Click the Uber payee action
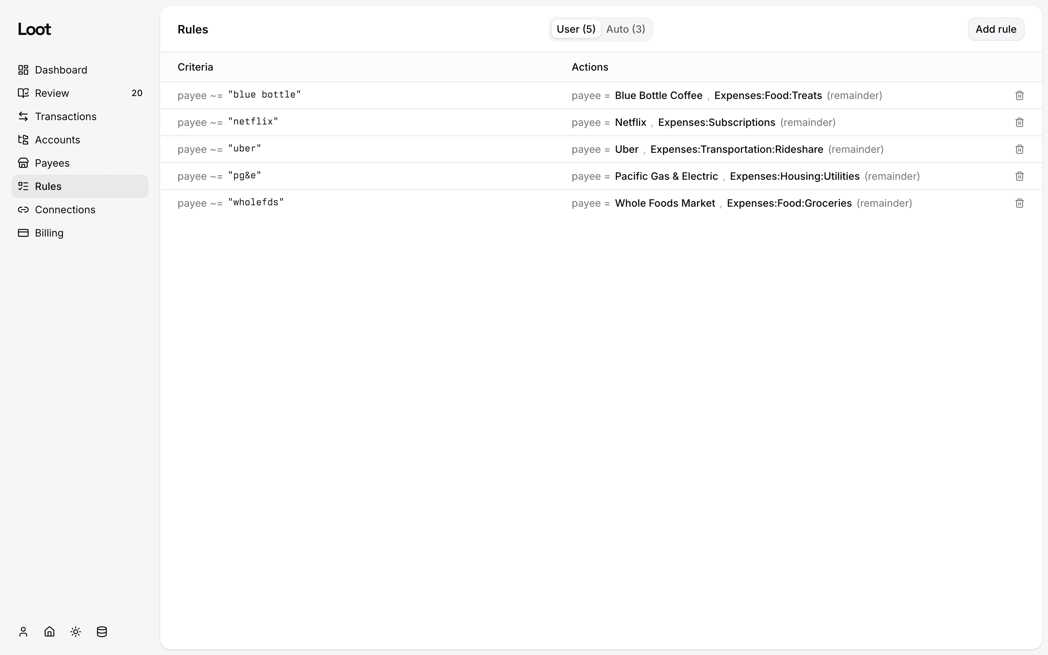 (x=626, y=150)
